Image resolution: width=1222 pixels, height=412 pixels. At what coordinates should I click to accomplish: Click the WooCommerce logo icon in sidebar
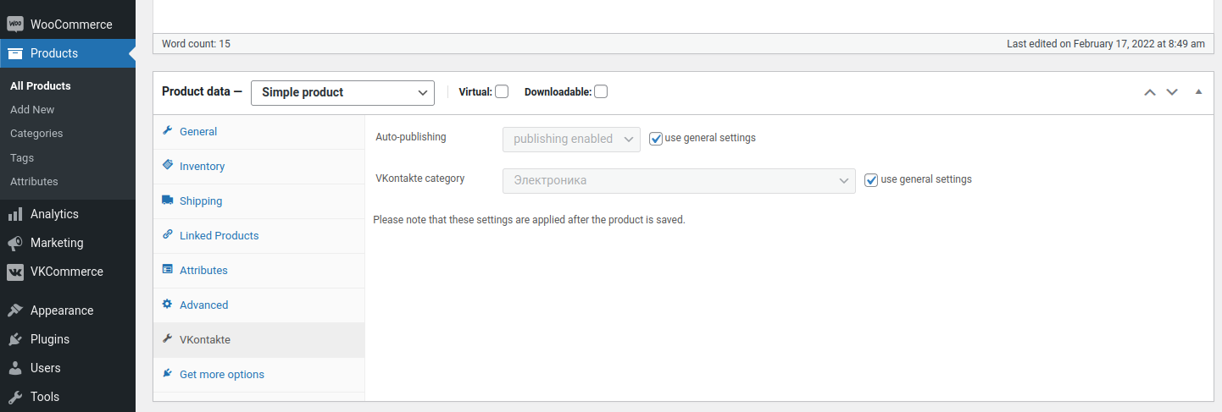[x=15, y=25]
